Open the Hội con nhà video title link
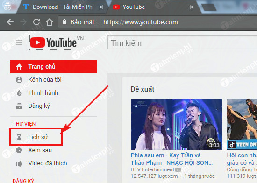Viewport: 257px width, 183px height. click(x=242, y=159)
